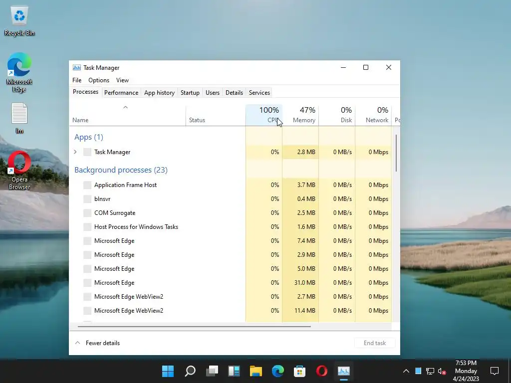
Task: Switch to the Services tab
Action: (x=259, y=93)
